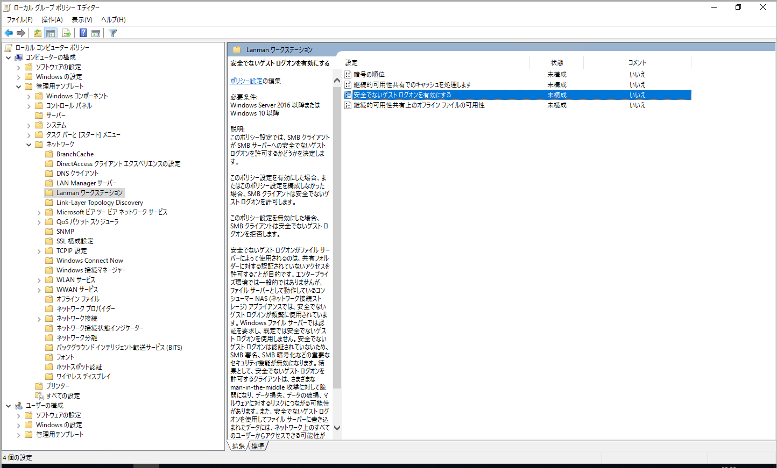Image resolution: width=777 pixels, height=468 pixels.
Task: Switch to the 標準 tab
Action: click(x=258, y=445)
